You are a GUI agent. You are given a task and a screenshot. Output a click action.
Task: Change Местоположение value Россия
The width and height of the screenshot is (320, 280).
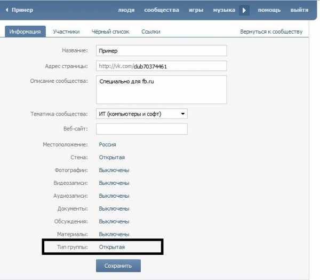107,144
